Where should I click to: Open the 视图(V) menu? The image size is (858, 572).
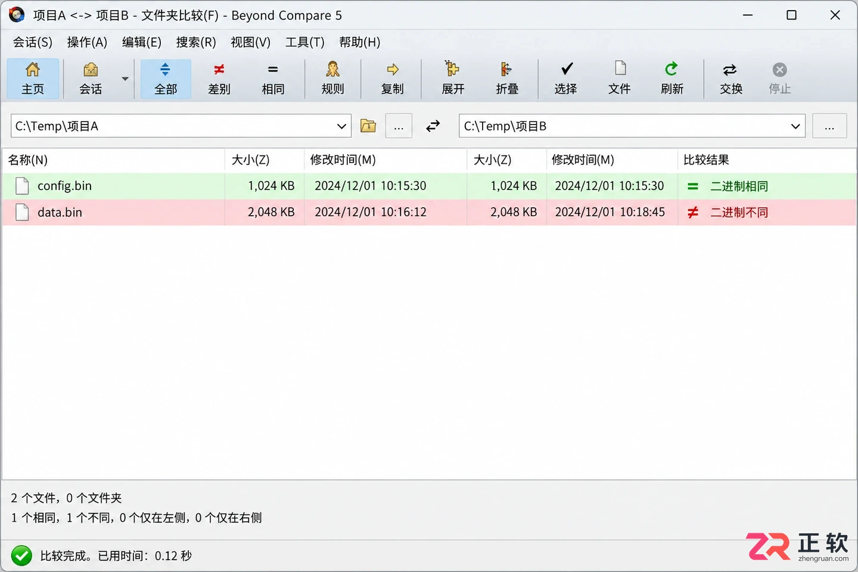(x=251, y=42)
